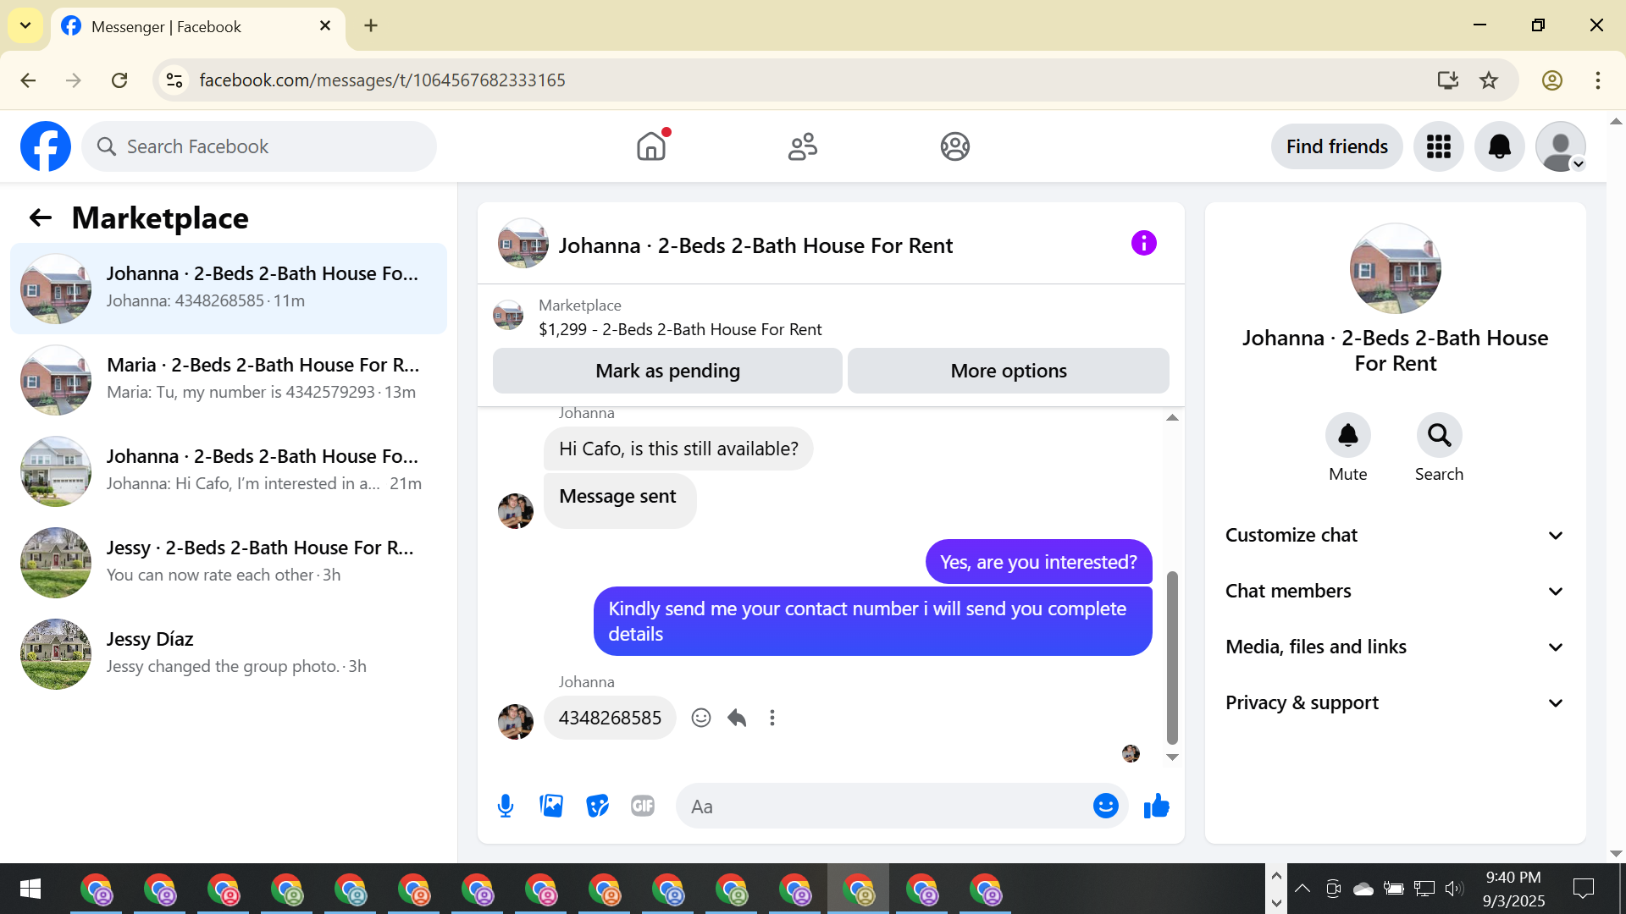Click the chat message scrollbar thumb

tap(1172, 657)
